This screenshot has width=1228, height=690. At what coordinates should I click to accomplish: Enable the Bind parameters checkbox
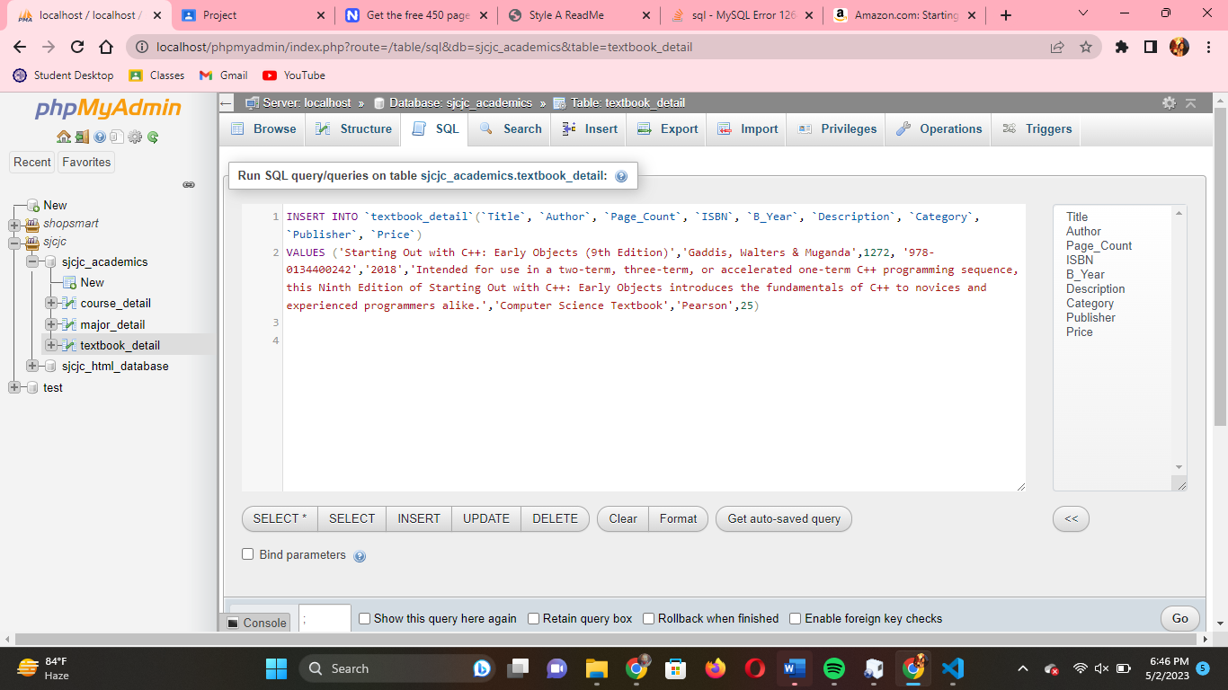pos(247,554)
